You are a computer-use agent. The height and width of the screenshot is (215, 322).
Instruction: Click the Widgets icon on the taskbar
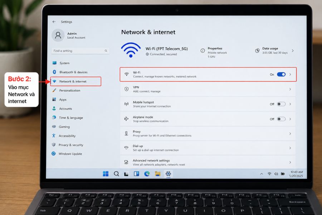(x=136, y=174)
